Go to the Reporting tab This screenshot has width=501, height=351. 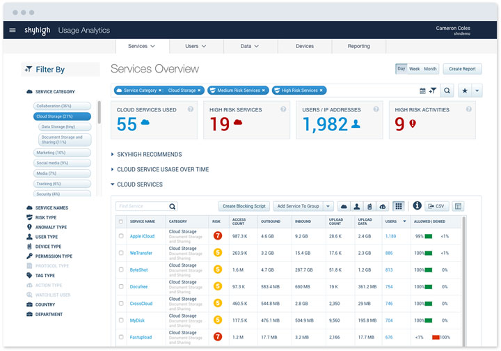pyautogui.click(x=359, y=46)
